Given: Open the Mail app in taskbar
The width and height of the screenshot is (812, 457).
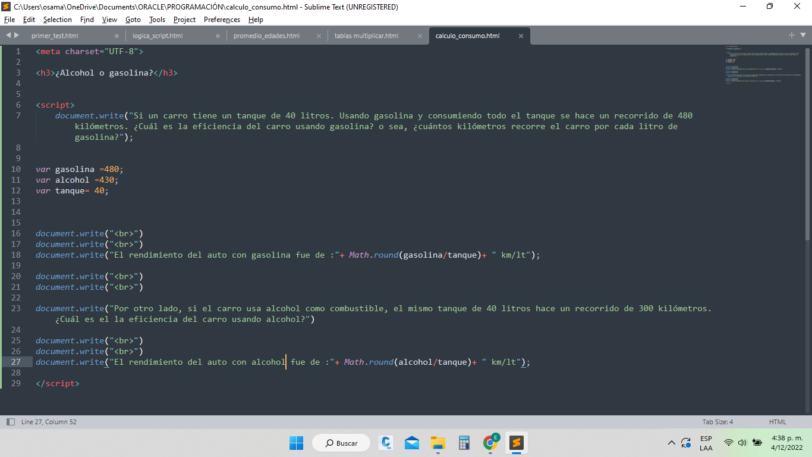Looking at the screenshot, I should click(x=412, y=443).
